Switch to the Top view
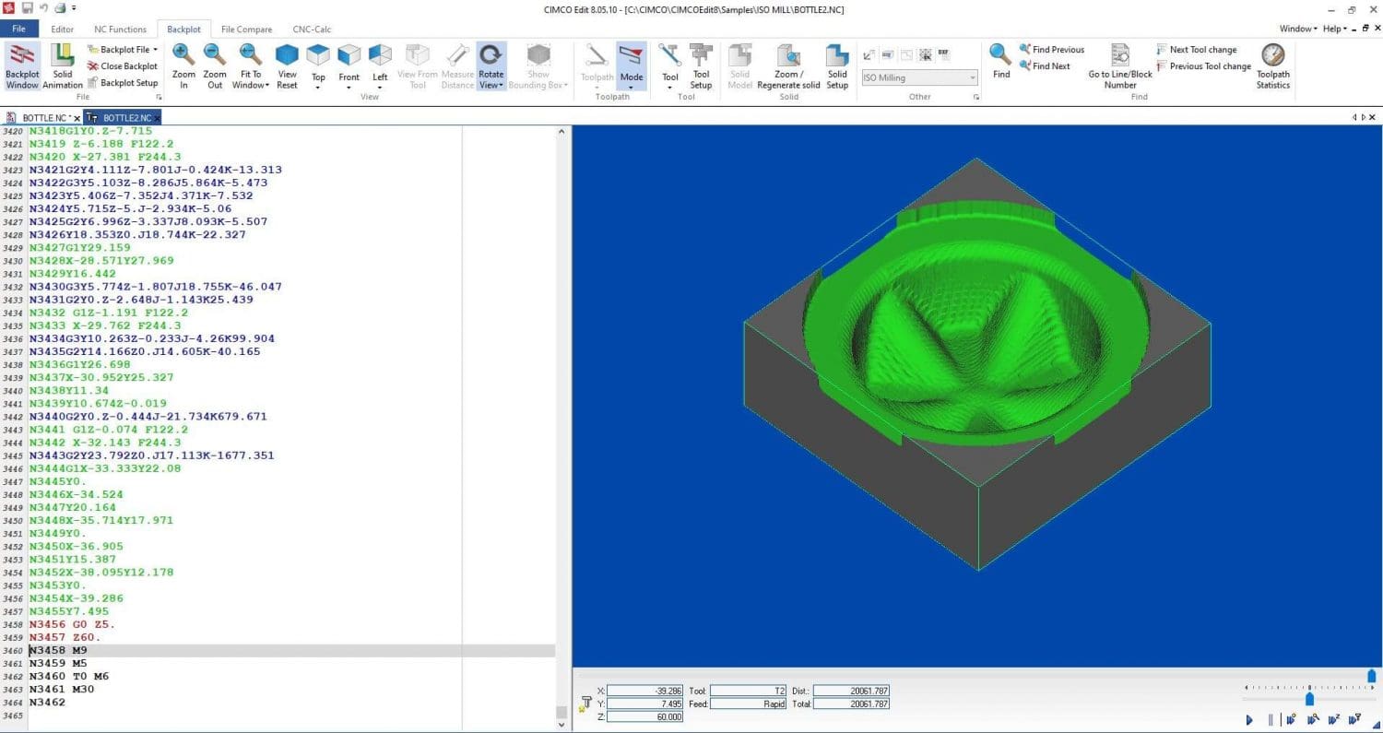 click(x=317, y=64)
